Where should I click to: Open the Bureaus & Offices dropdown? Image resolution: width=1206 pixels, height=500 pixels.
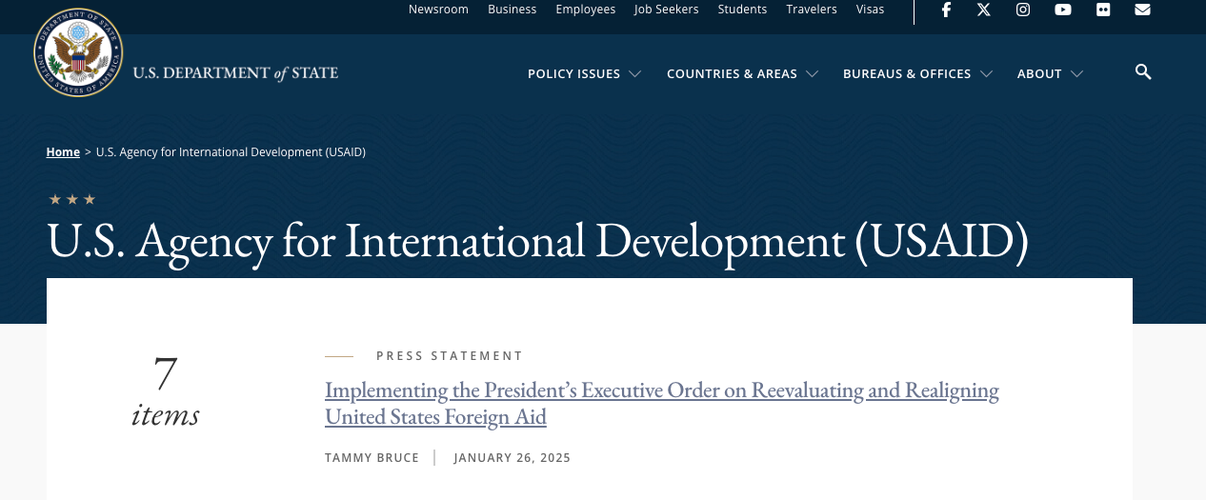(x=917, y=74)
